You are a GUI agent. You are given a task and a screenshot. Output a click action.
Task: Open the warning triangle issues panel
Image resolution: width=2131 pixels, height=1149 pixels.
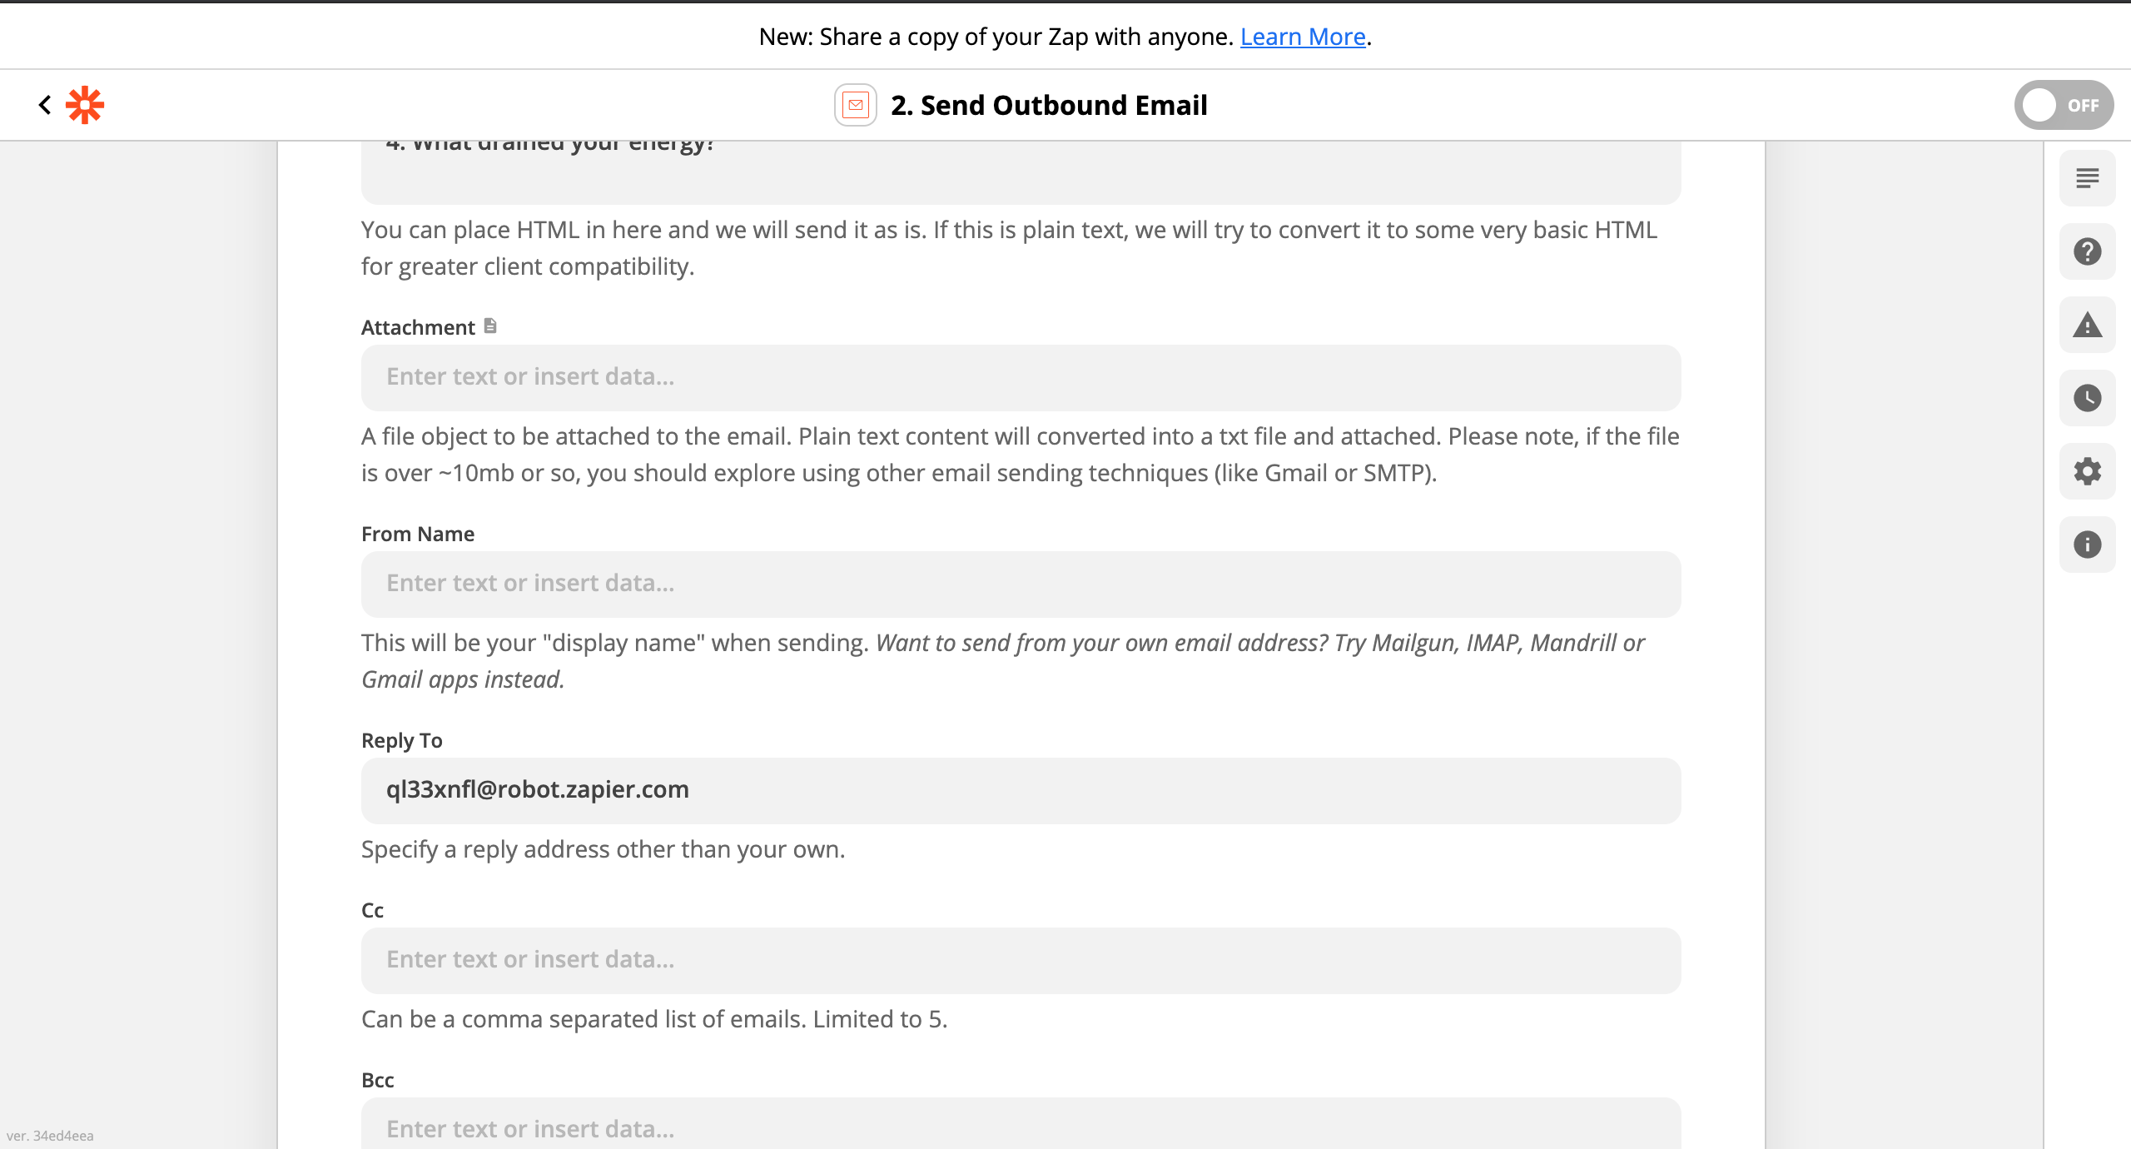(2088, 325)
